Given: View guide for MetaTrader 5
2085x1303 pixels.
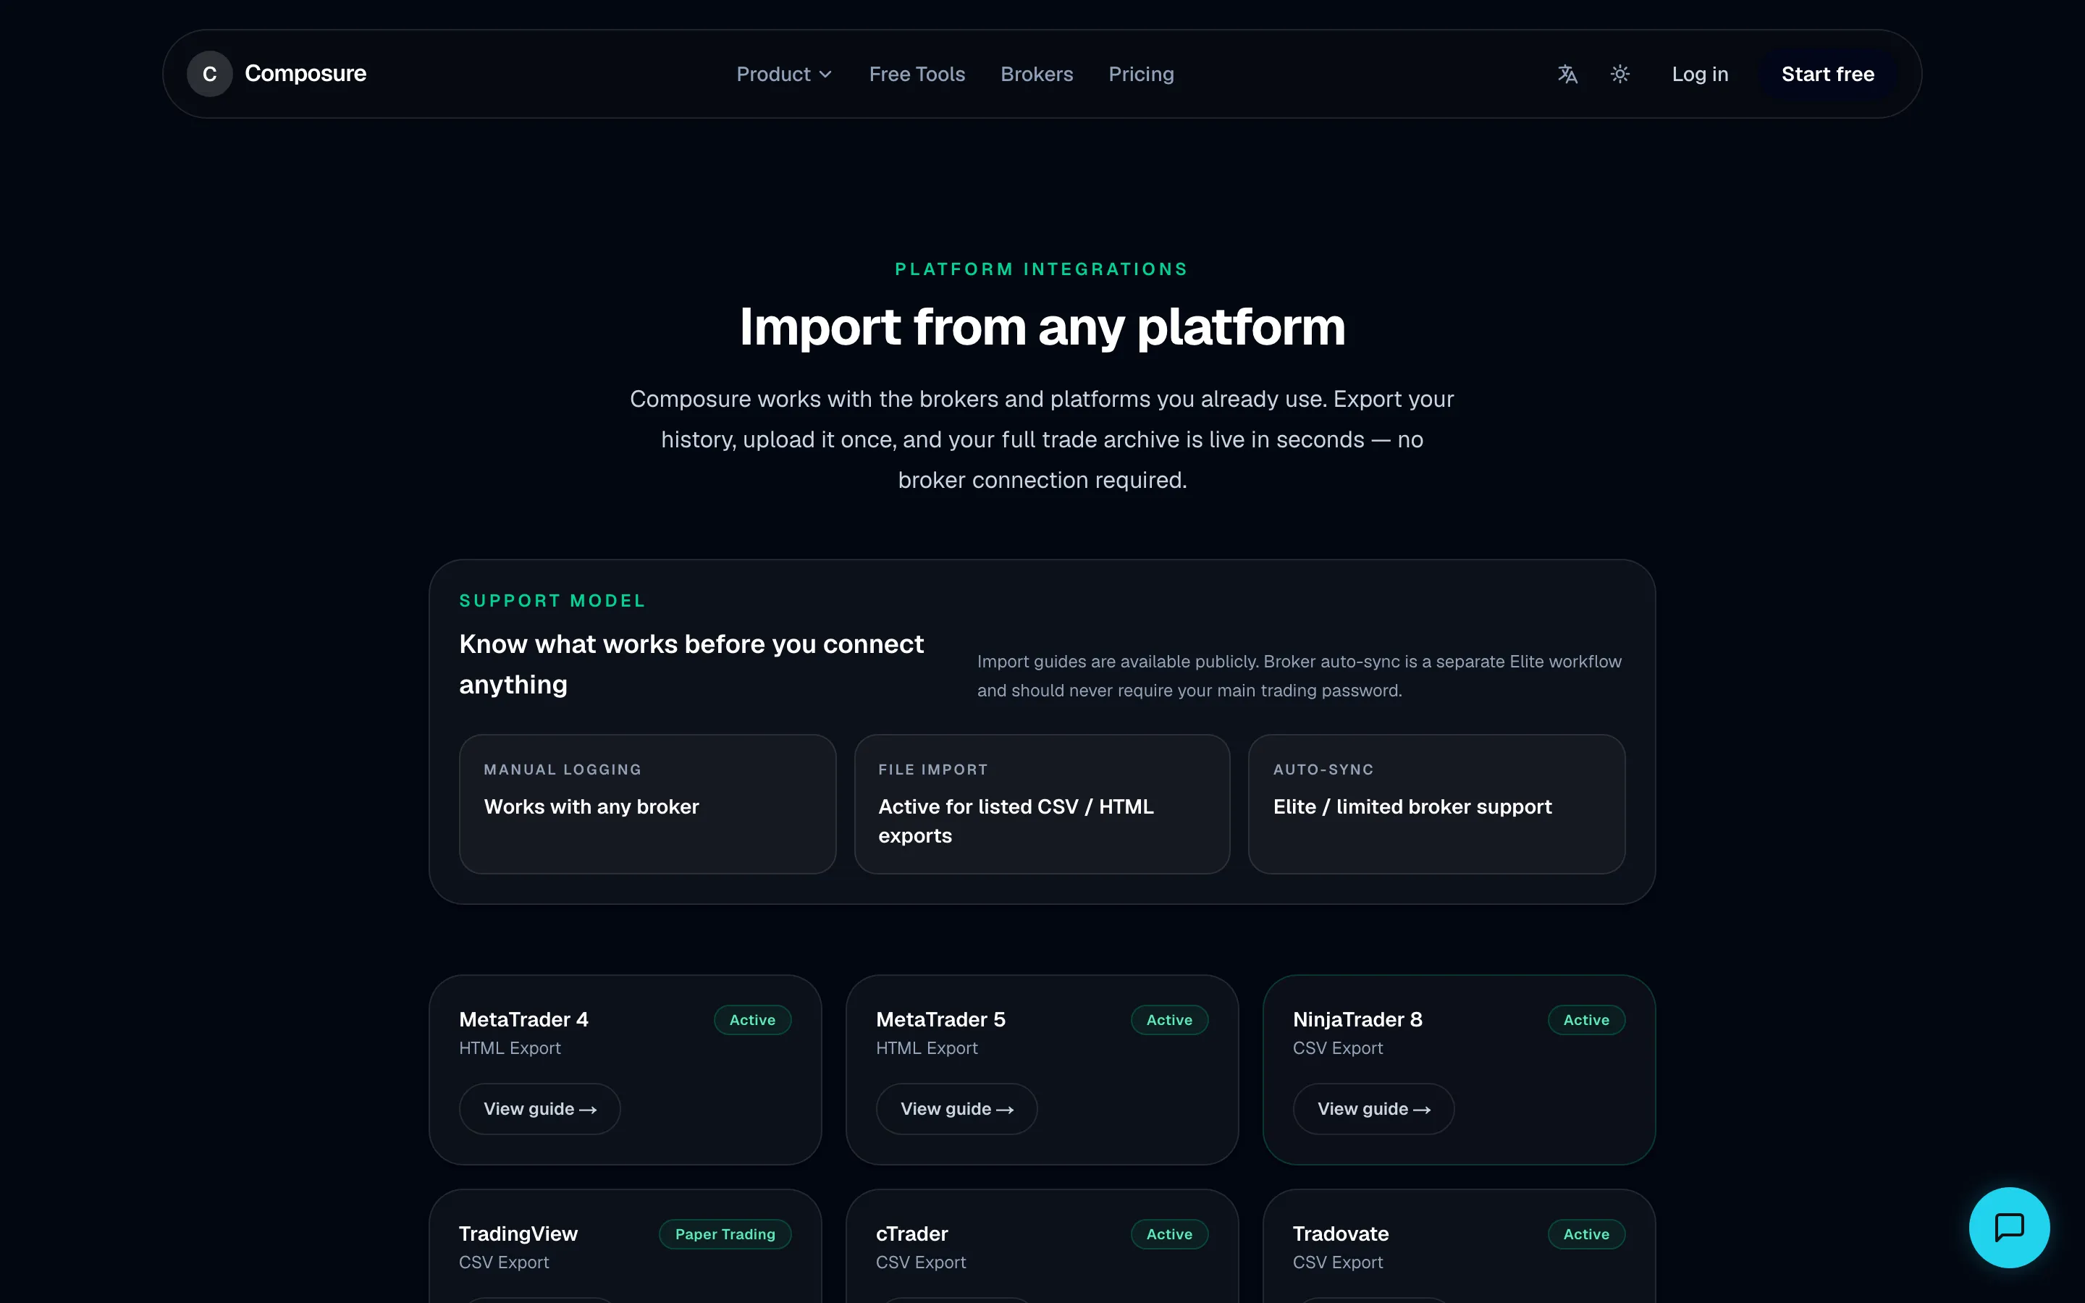Looking at the screenshot, I should pos(956,1109).
